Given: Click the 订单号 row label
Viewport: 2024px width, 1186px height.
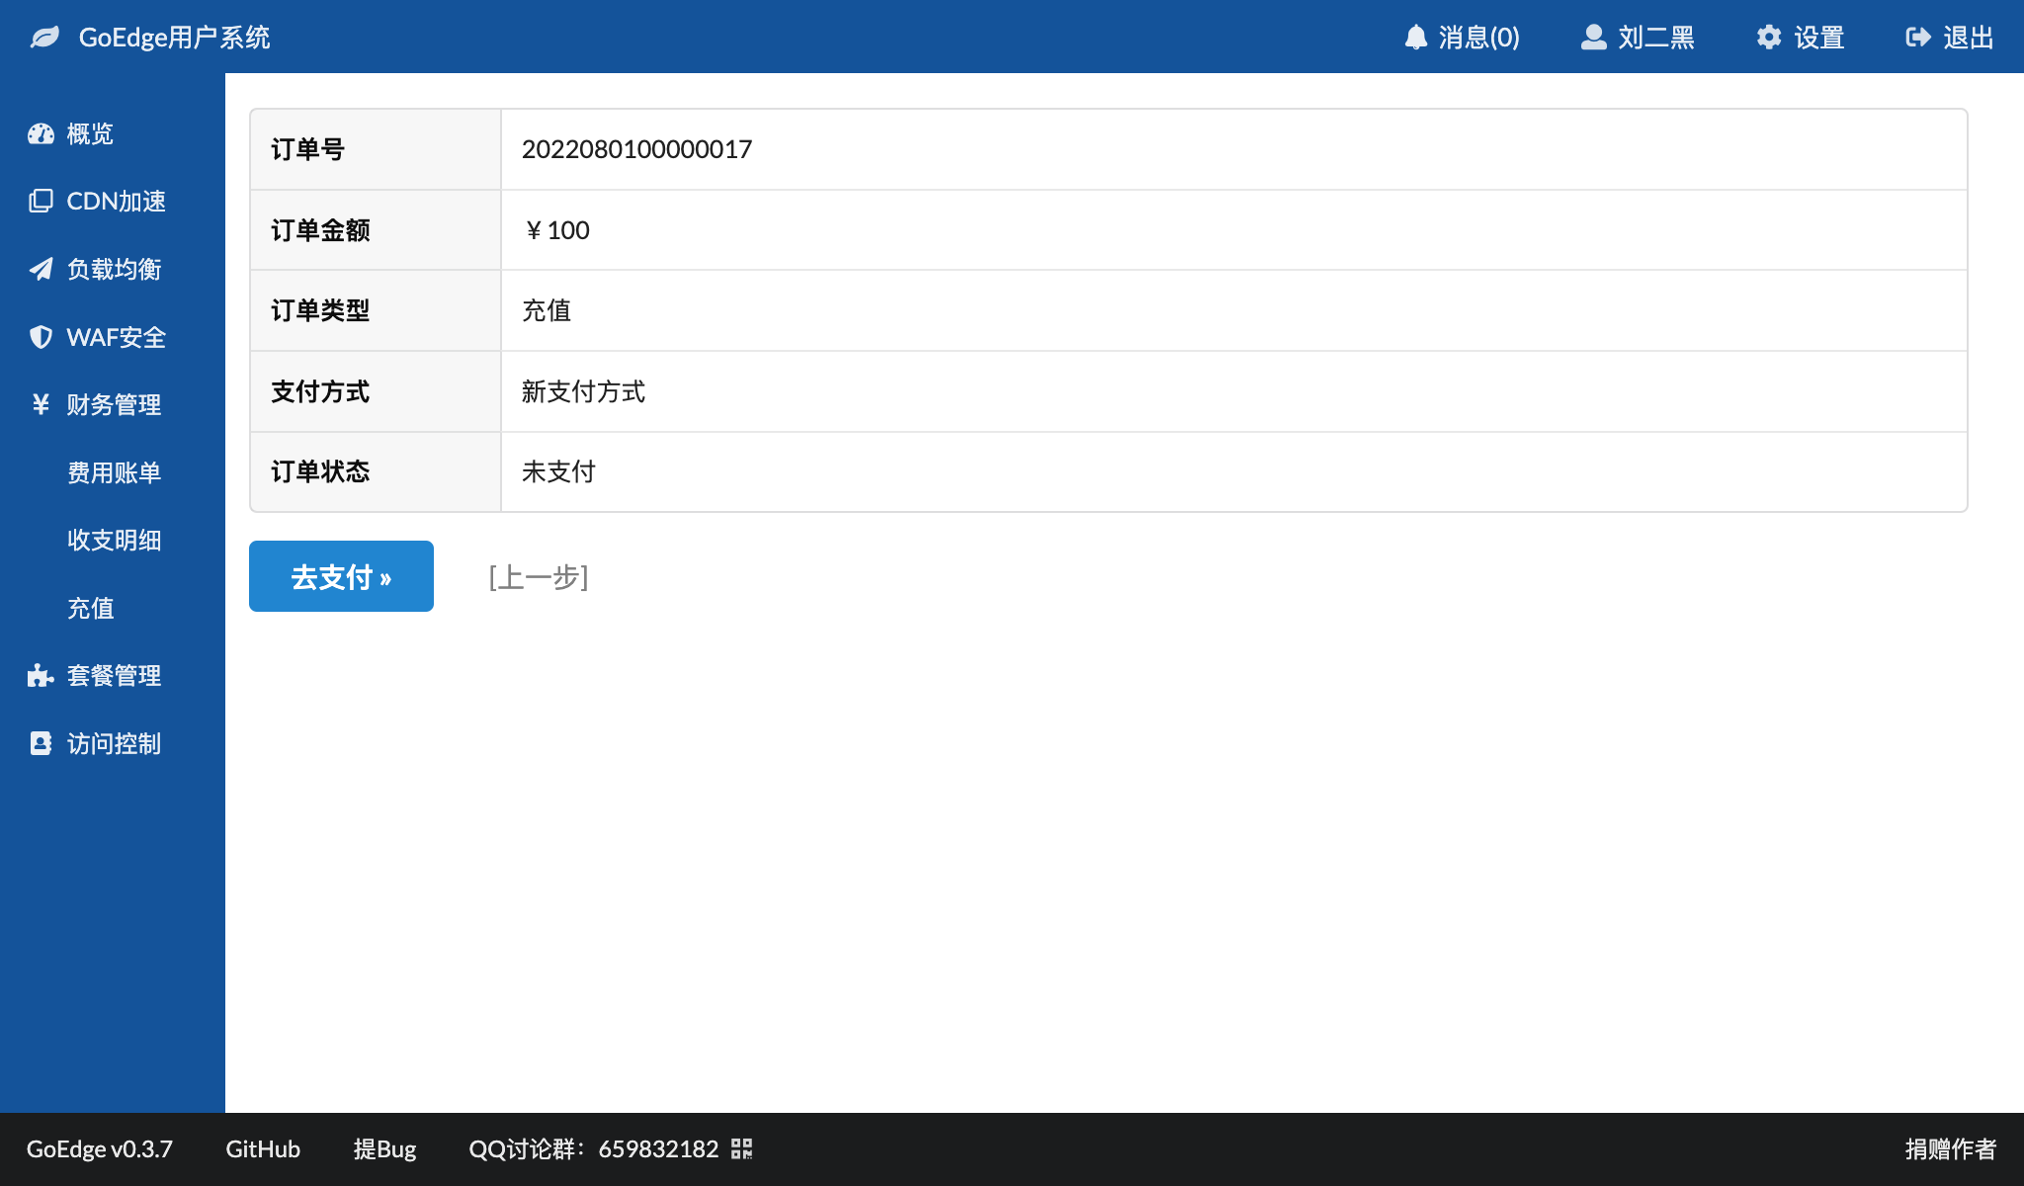Looking at the screenshot, I should click(307, 149).
